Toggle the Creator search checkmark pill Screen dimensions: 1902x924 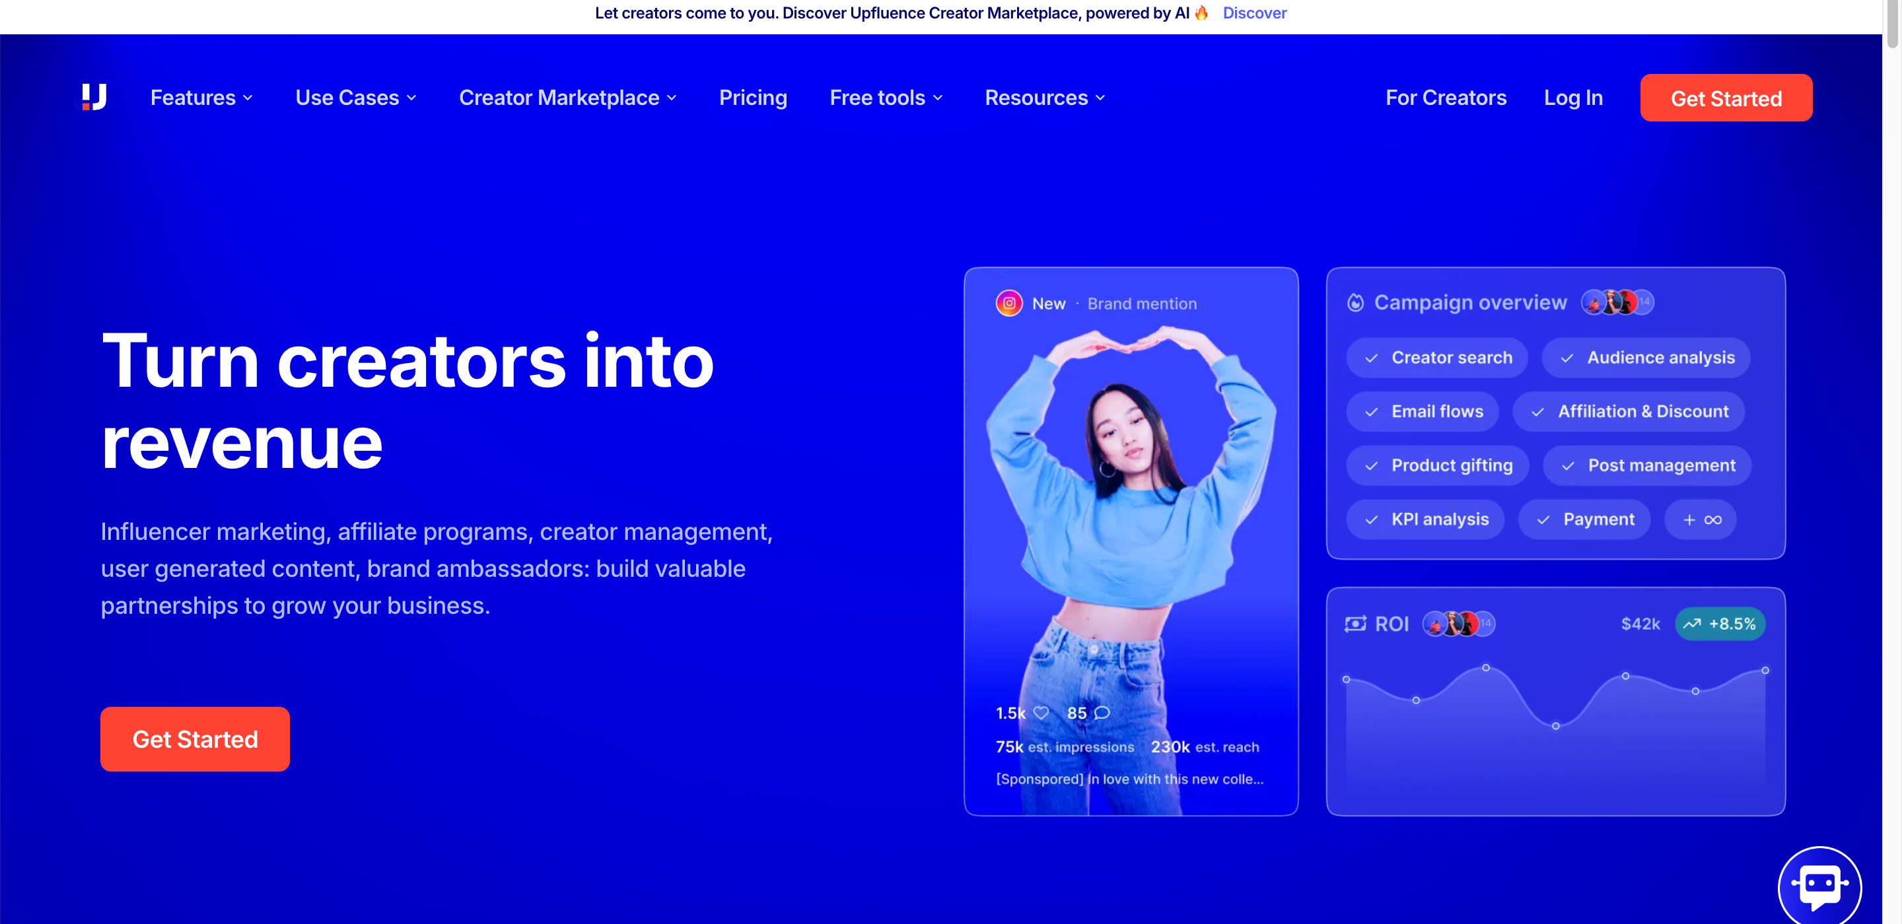click(x=1436, y=357)
